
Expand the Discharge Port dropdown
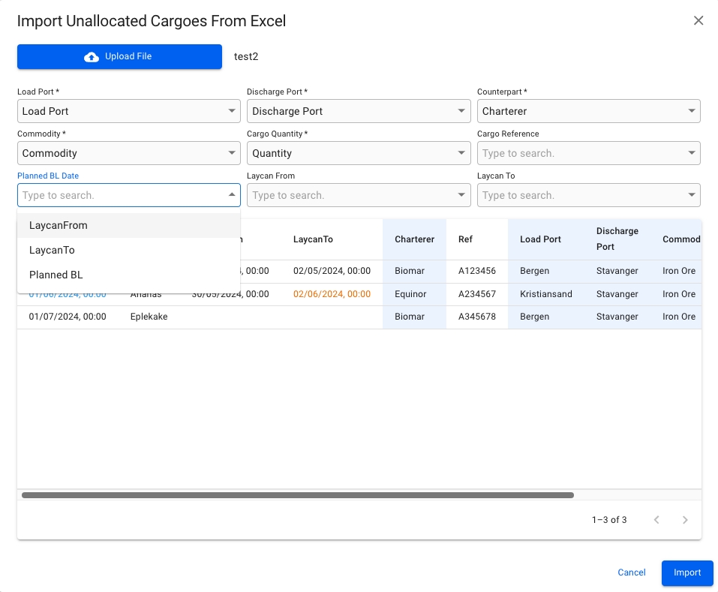pyautogui.click(x=461, y=111)
